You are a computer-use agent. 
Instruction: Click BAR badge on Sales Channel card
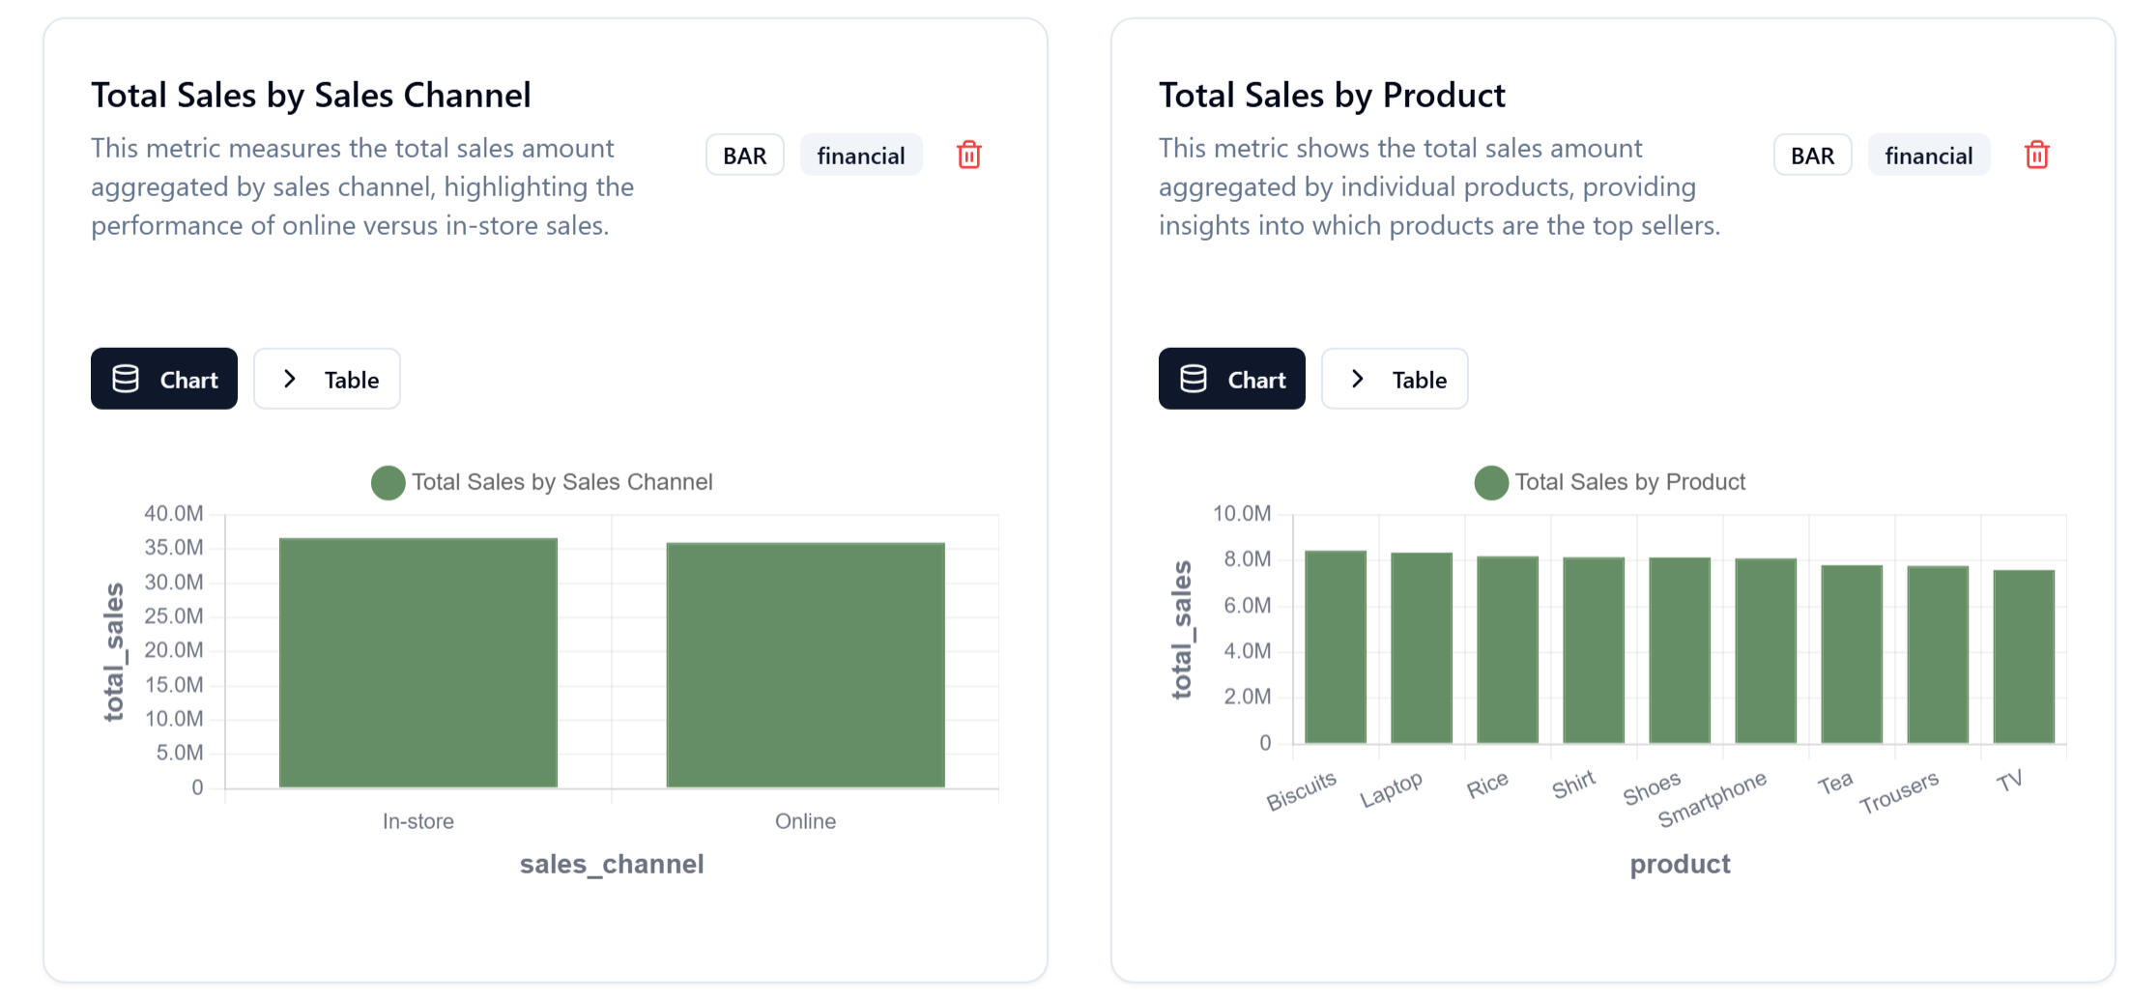pos(744,156)
